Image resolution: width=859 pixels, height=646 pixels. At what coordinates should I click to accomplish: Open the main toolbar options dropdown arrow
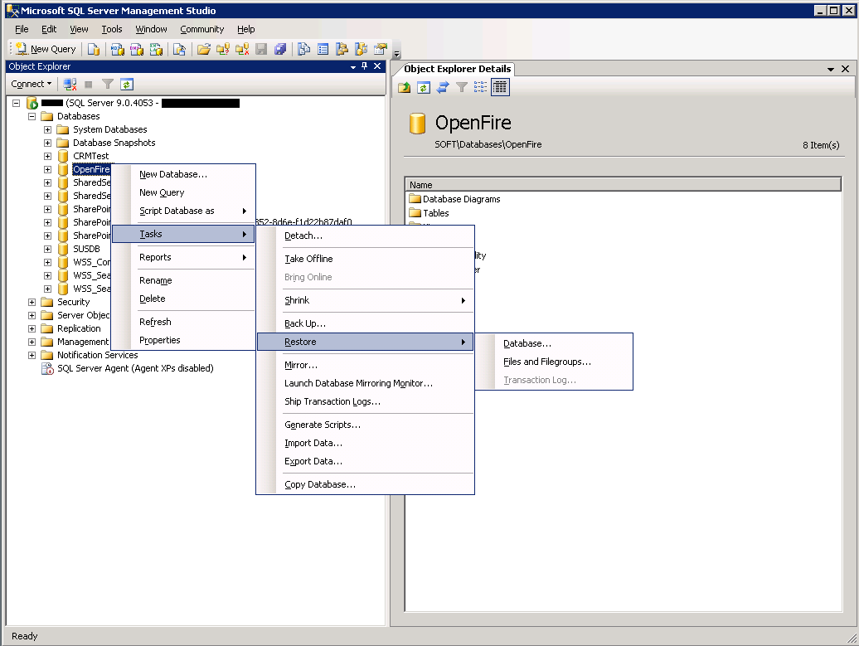coord(397,54)
